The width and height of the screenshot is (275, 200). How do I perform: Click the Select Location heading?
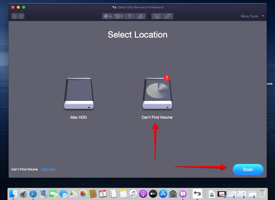click(x=138, y=35)
